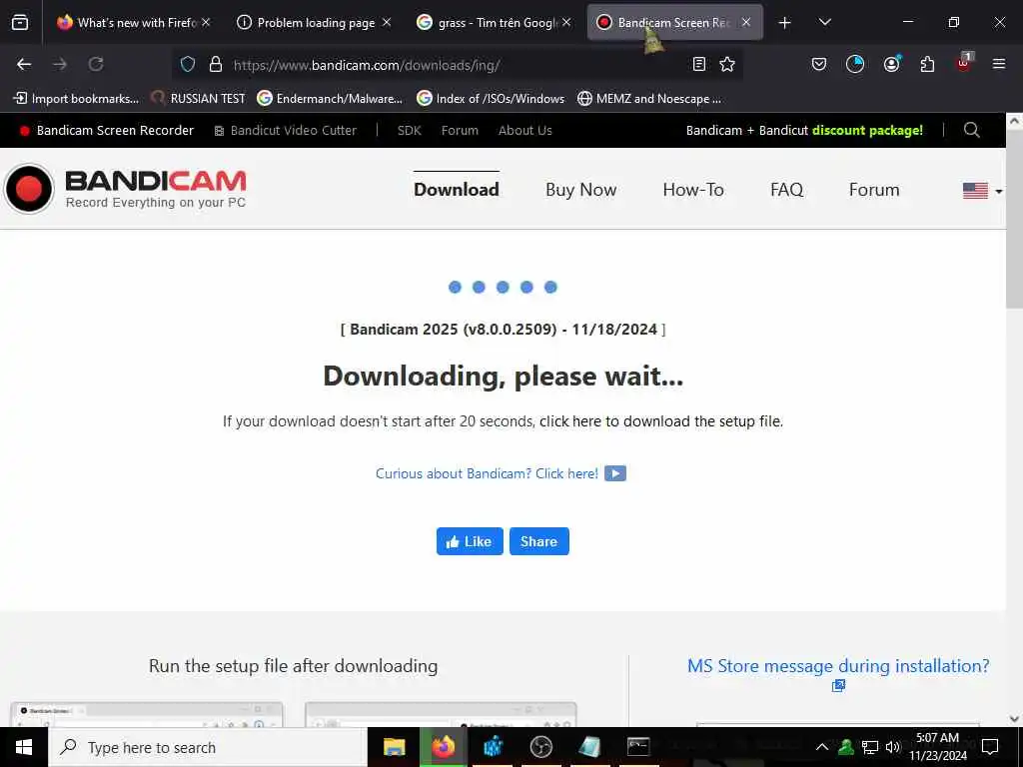Click the Facebook Like button
This screenshot has width=1023, height=767.
coord(470,541)
